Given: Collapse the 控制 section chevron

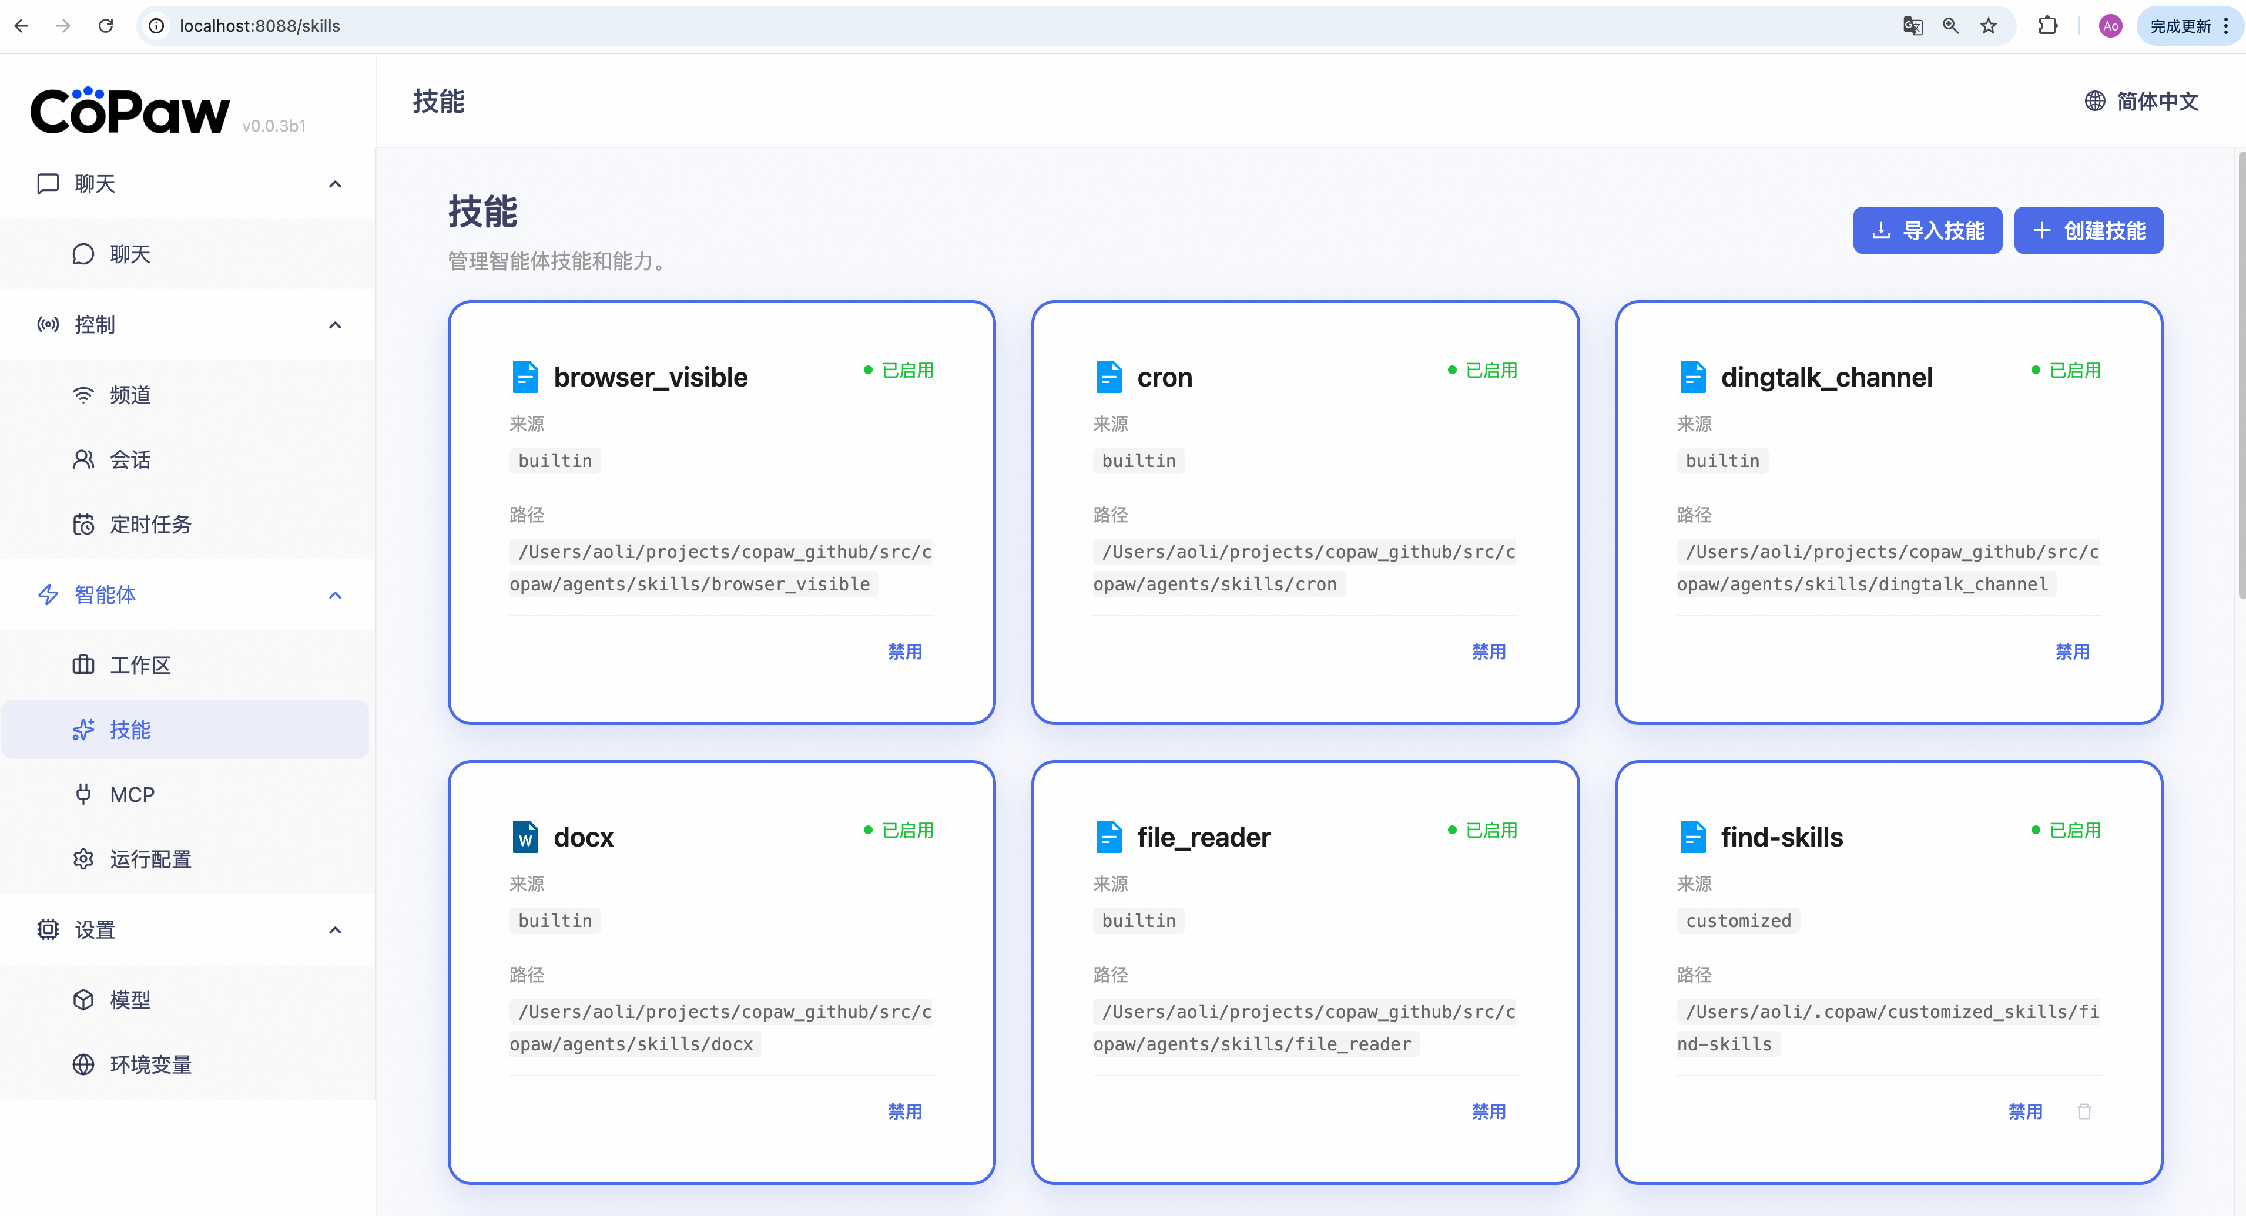Looking at the screenshot, I should 335,325.
